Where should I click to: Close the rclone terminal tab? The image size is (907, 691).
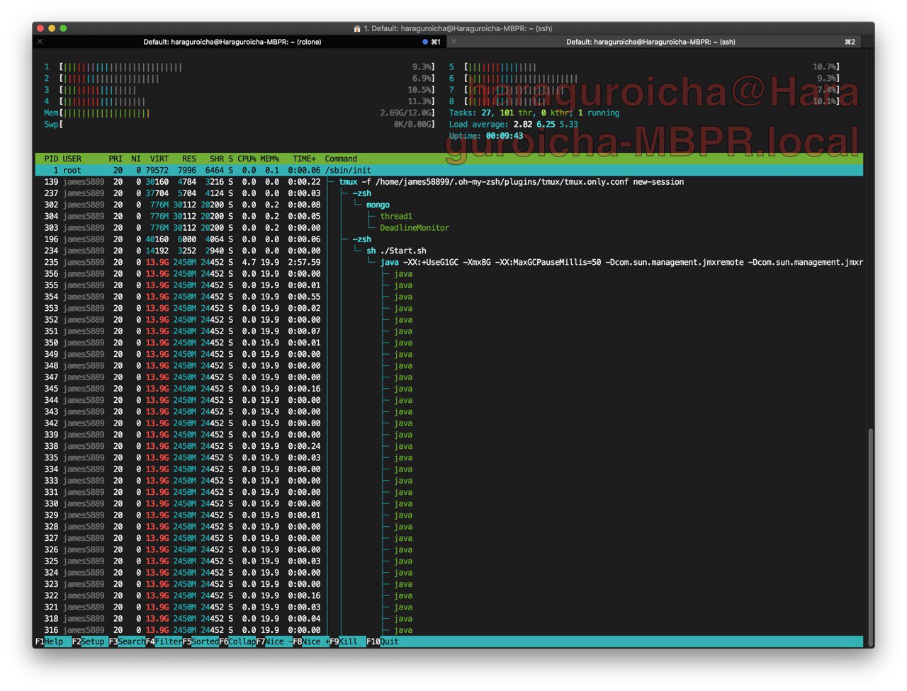tap(40, 42)
